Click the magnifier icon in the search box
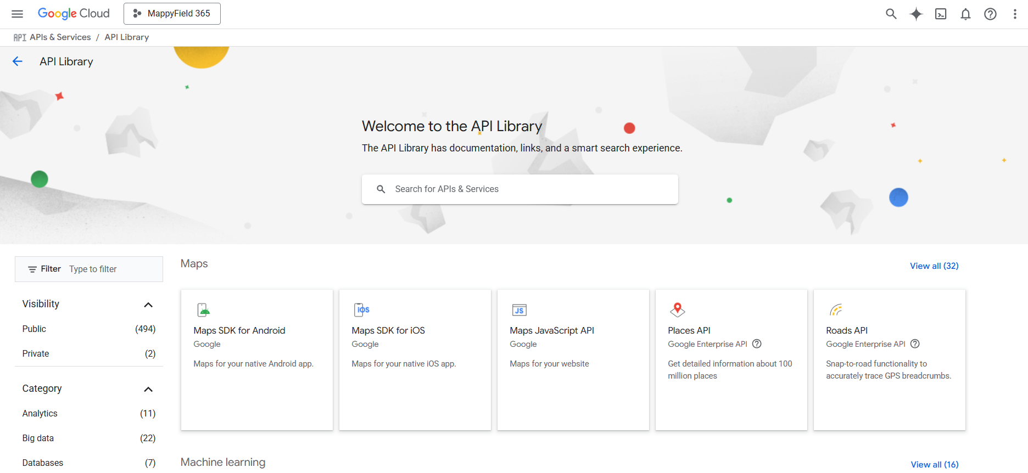The height and width of the screenshot is (473, 1028). point(381,189)
